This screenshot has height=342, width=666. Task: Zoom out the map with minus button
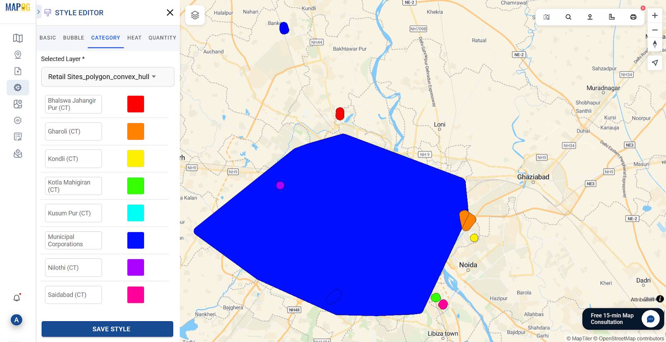click(x=655, y=30)
